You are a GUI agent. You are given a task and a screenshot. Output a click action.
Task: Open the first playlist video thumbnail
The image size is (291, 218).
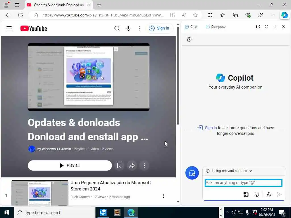coord(40,193)
